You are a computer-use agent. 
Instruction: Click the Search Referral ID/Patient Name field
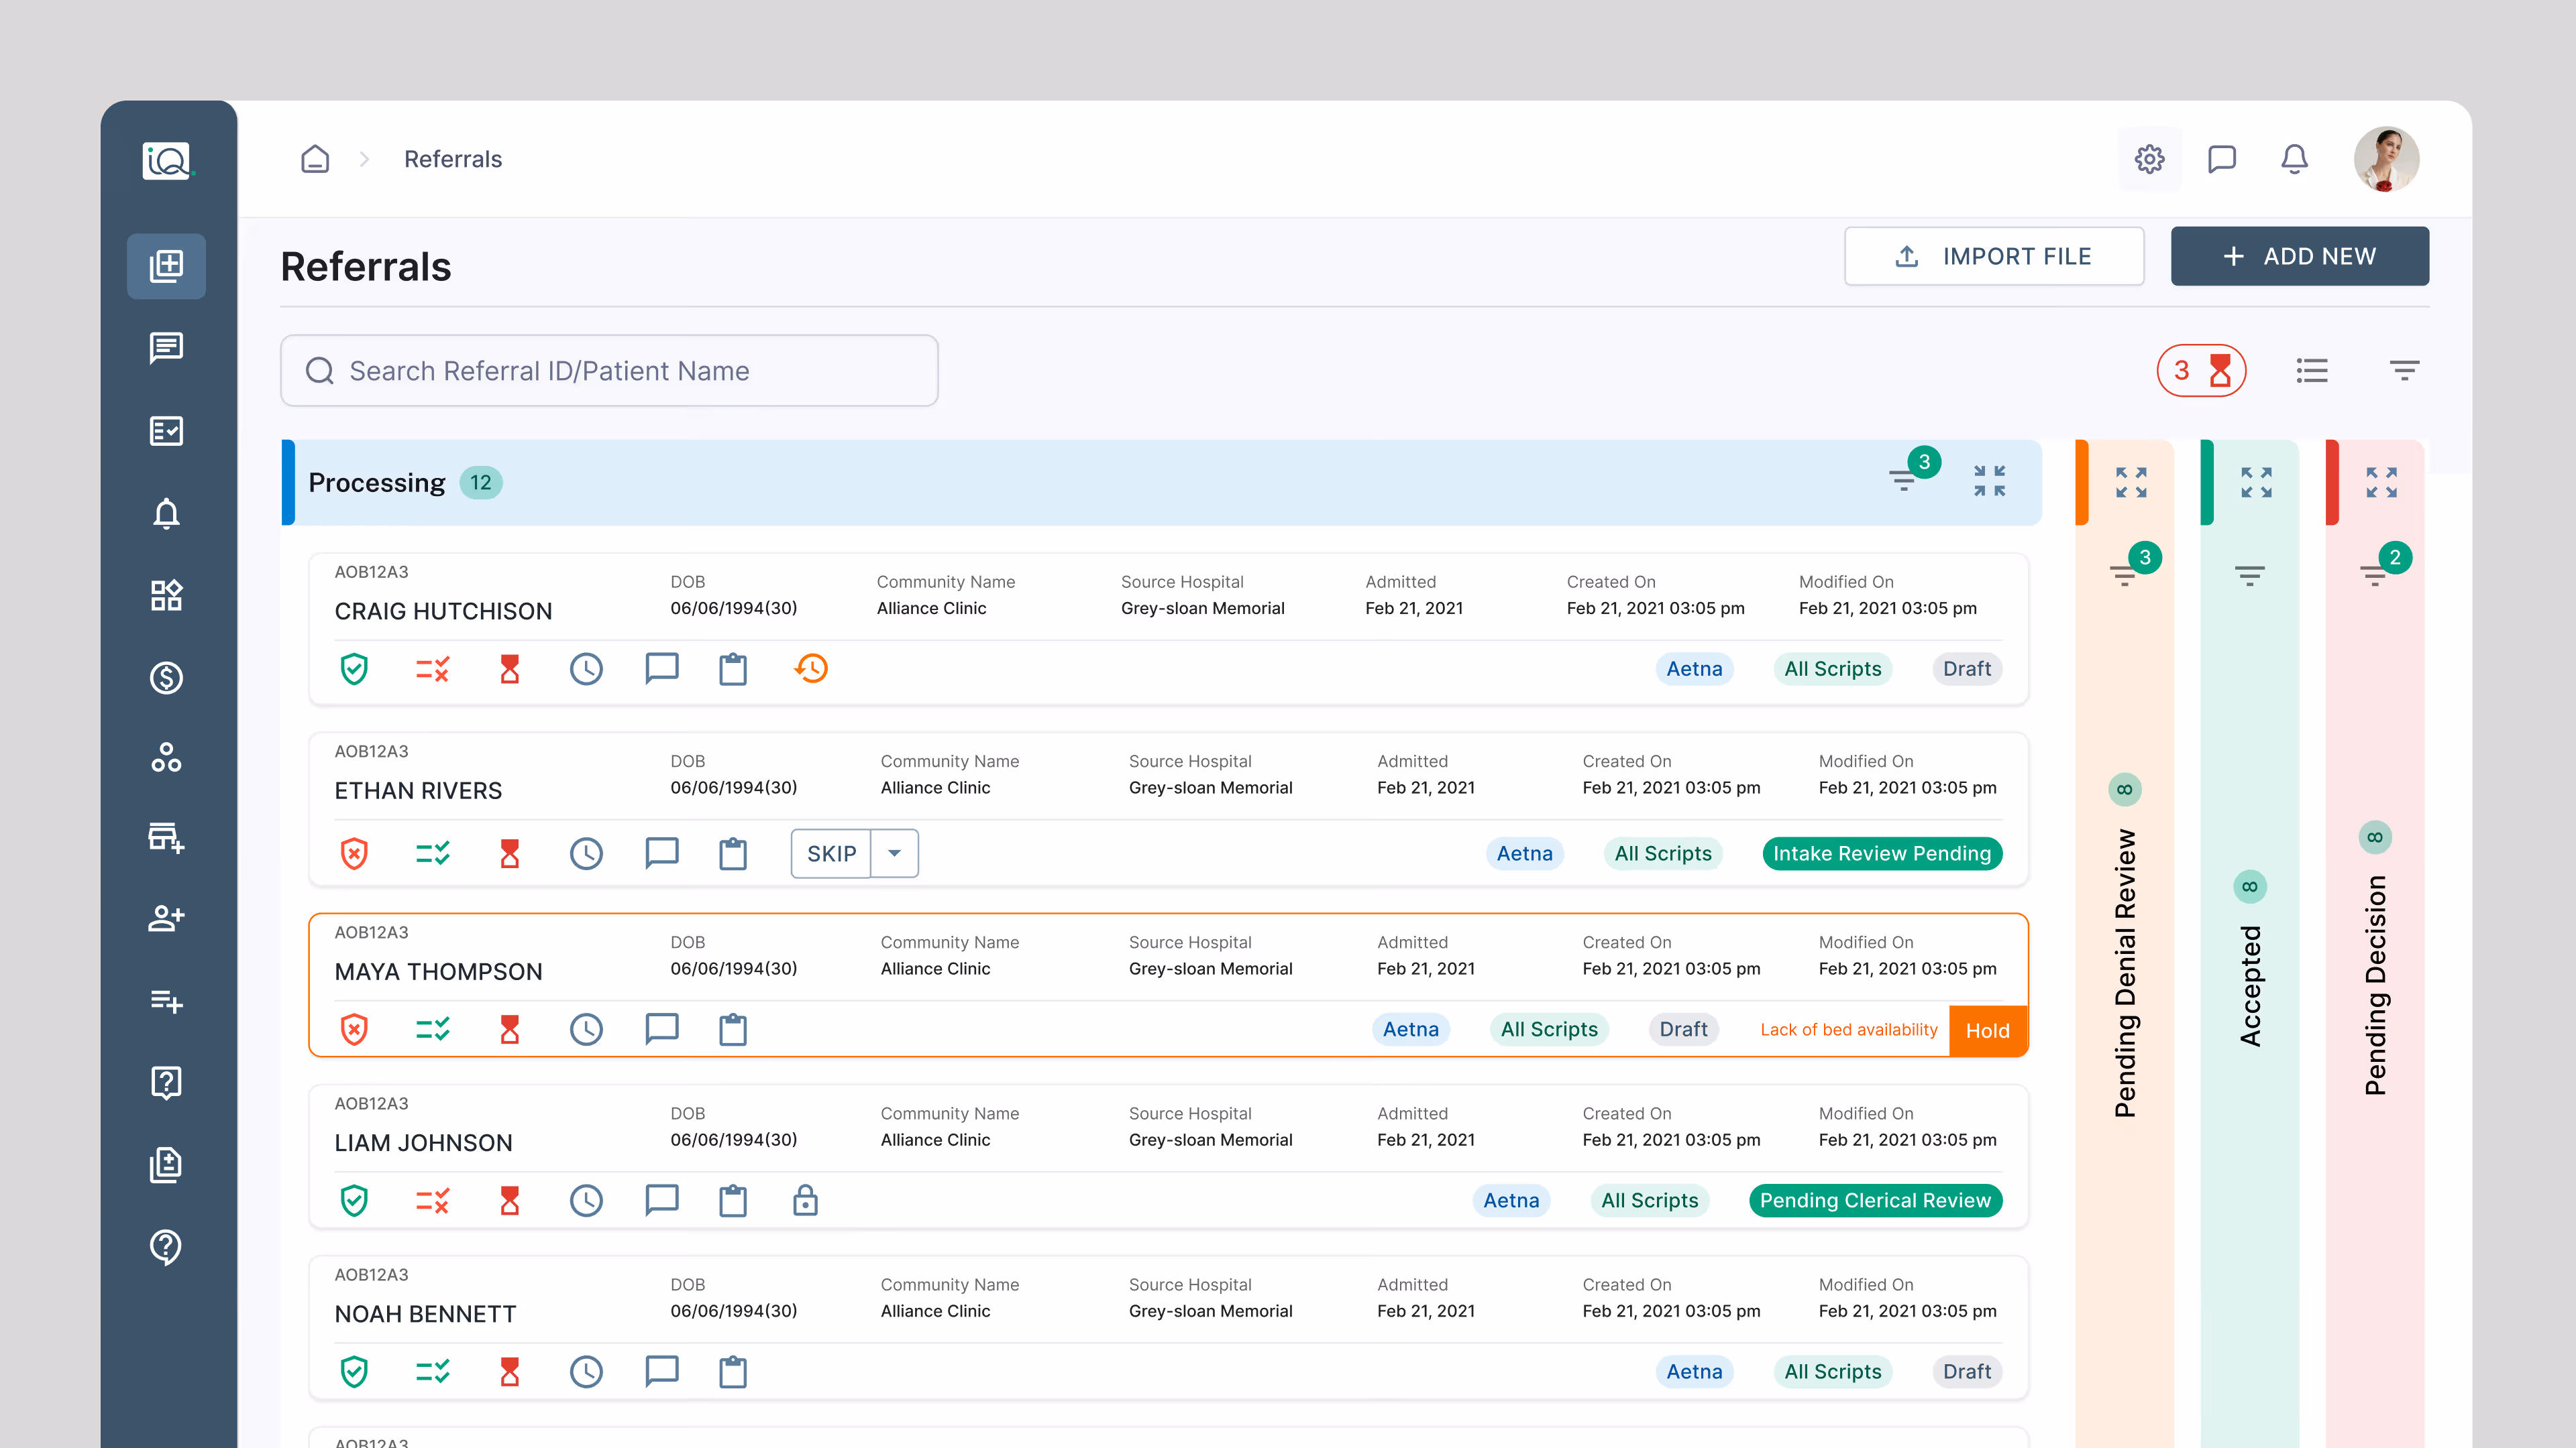(609, 371)
